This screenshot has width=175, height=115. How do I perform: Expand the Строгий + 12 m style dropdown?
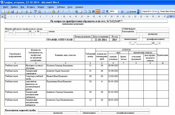[x=158, y=11]
